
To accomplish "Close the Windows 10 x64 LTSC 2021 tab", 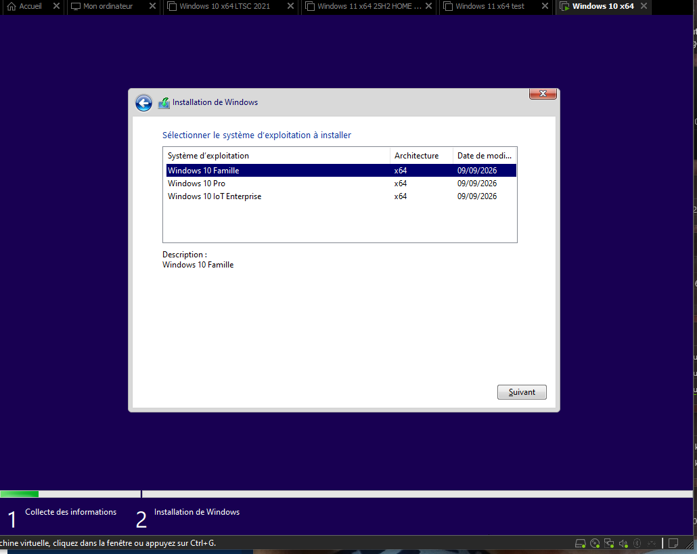I will pyautogui.click(x=290, y=6).
